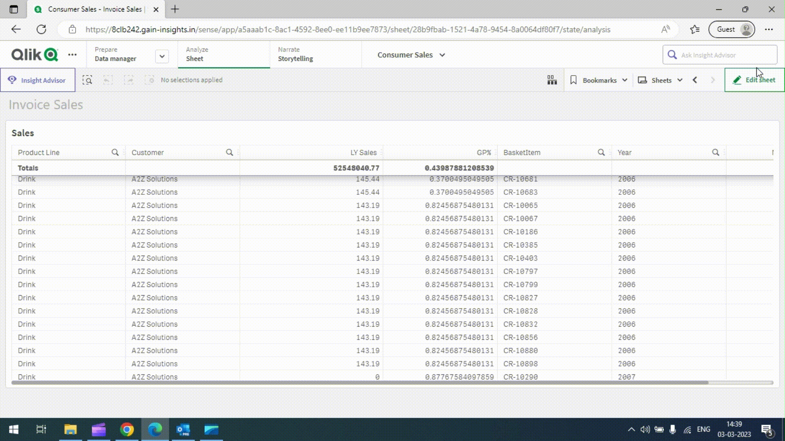Click the browser address bar URL
The width and height of the screenshot is (785, 441).
(x=348, y=29)
